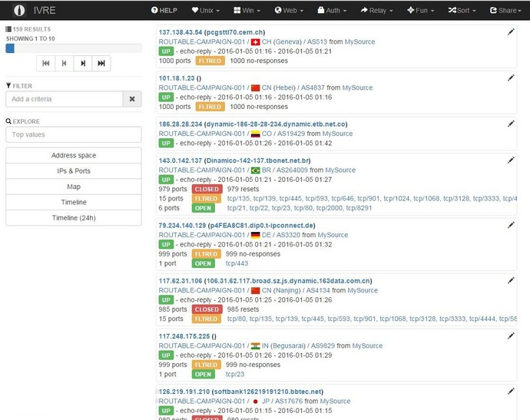The width and height of the screenshot is (530, 420).
Task: Click the IVRE logo icon
Action: pyautogui.click(x=19, y=10)
